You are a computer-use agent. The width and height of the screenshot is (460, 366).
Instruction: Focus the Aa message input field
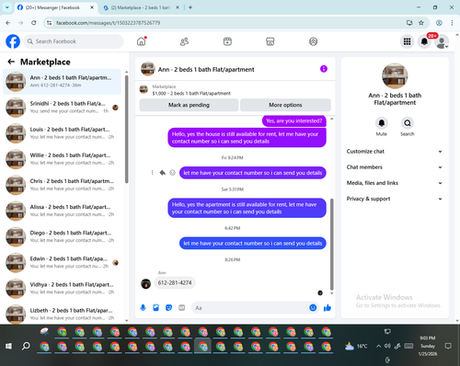[250, 307]
